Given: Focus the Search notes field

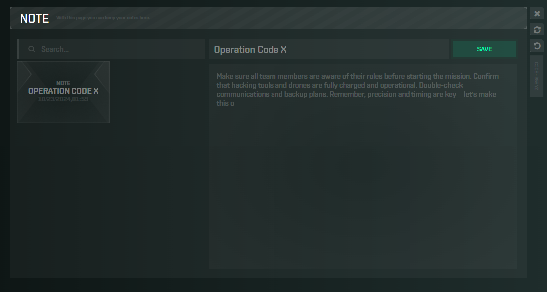Looking at the screenshot, I should pos(120,49).
